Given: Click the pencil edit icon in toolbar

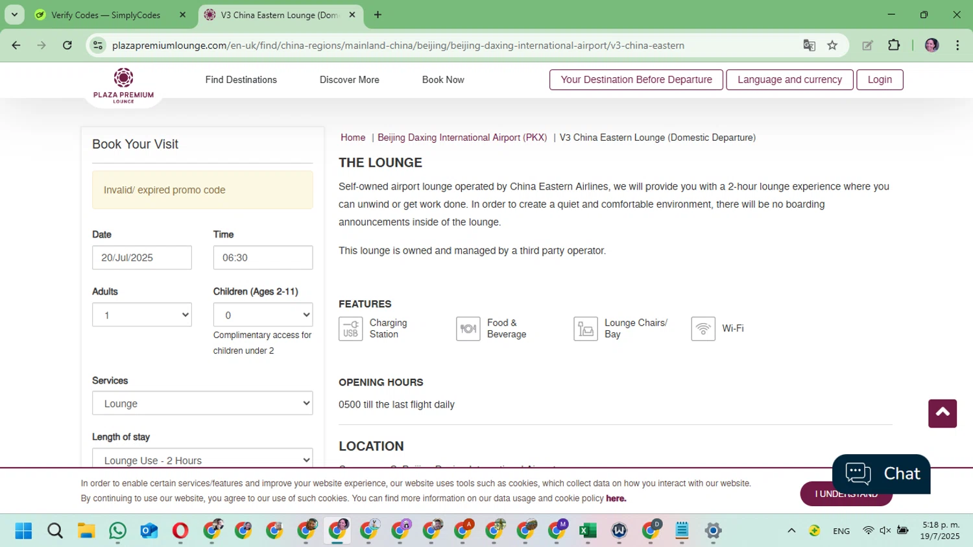Looking at the screenshot, I should point(867,45).
